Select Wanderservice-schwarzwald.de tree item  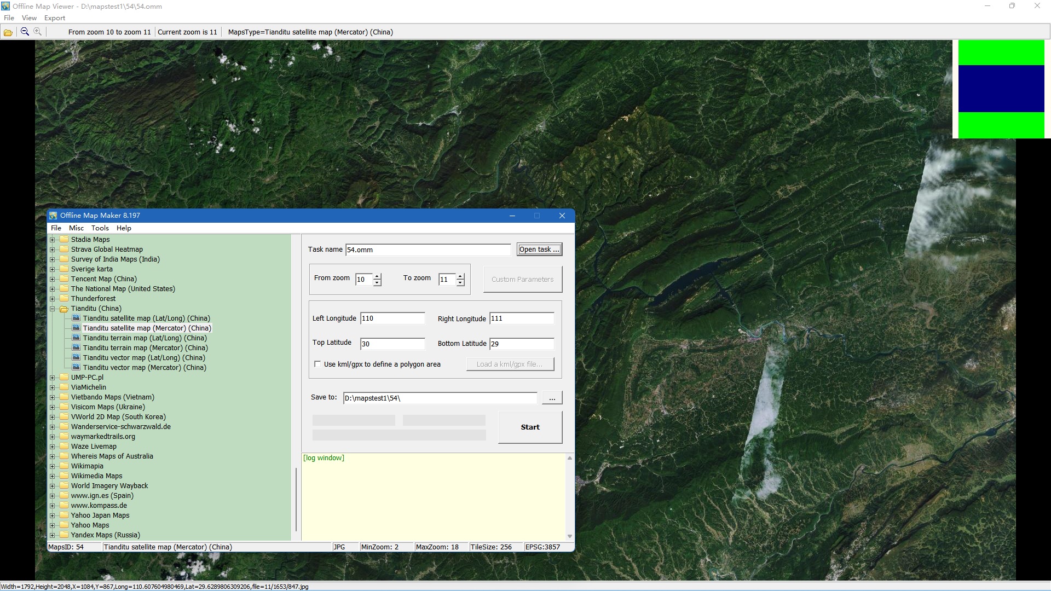[x=120, y=427]
